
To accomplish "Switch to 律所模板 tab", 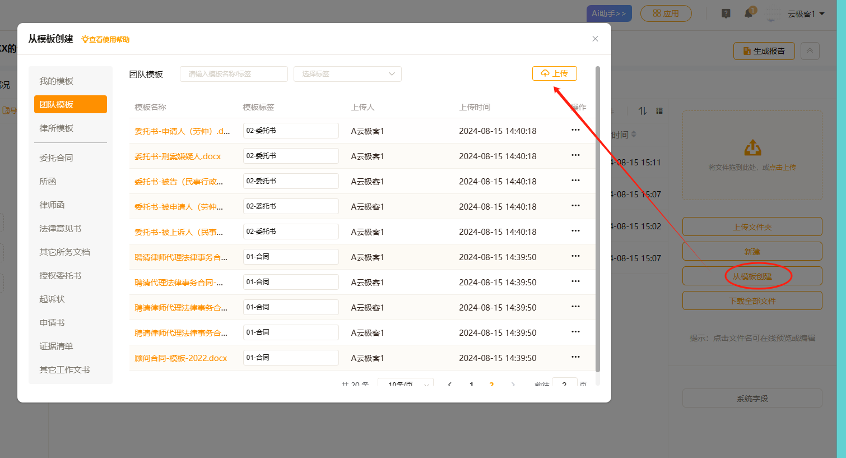I will (x=57, y=128).
